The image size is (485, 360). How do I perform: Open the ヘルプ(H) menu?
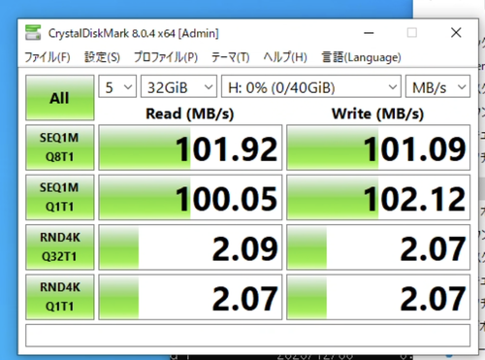click(x=285, y=57)
